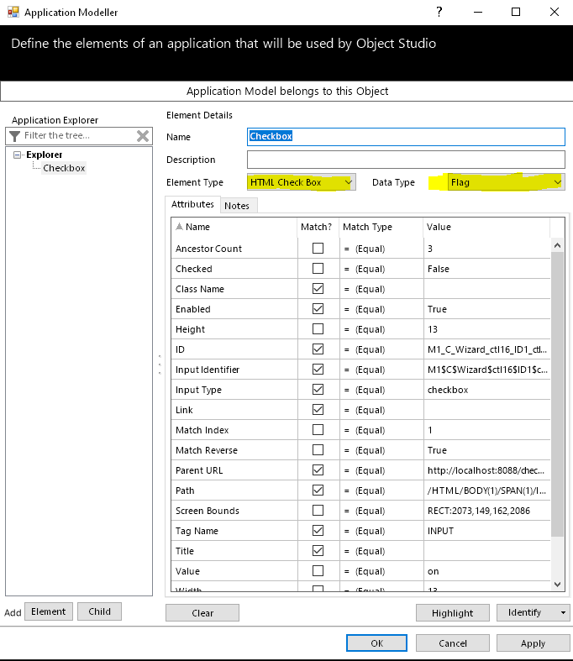Enable Match for Checked attribute
Viewport: 573px width, 661px height.
pyautogui.click(x=318, y=269)
